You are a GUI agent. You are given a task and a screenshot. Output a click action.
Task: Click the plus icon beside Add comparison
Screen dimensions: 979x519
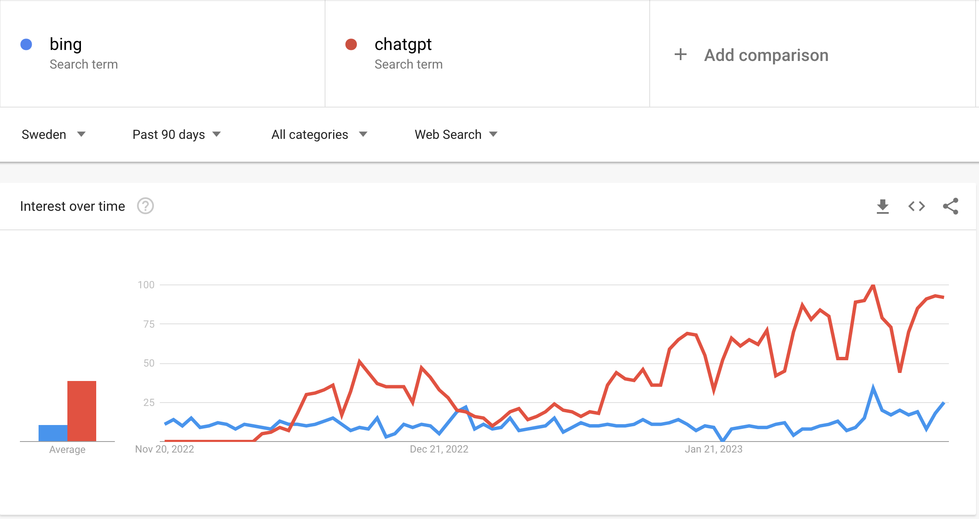pyautogui.click(x=681, y=54)
